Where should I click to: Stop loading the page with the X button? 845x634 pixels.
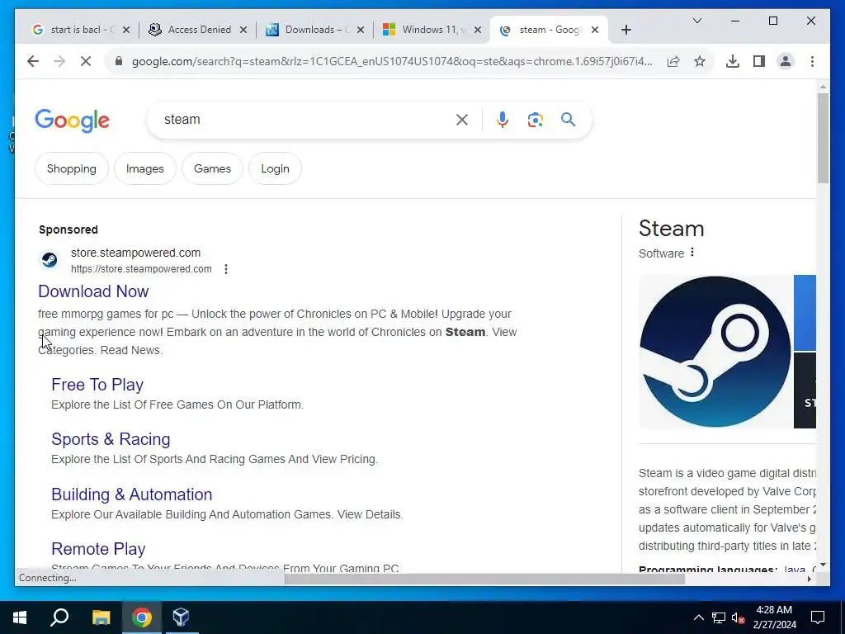pyautogui.click(x=86, y=61)
